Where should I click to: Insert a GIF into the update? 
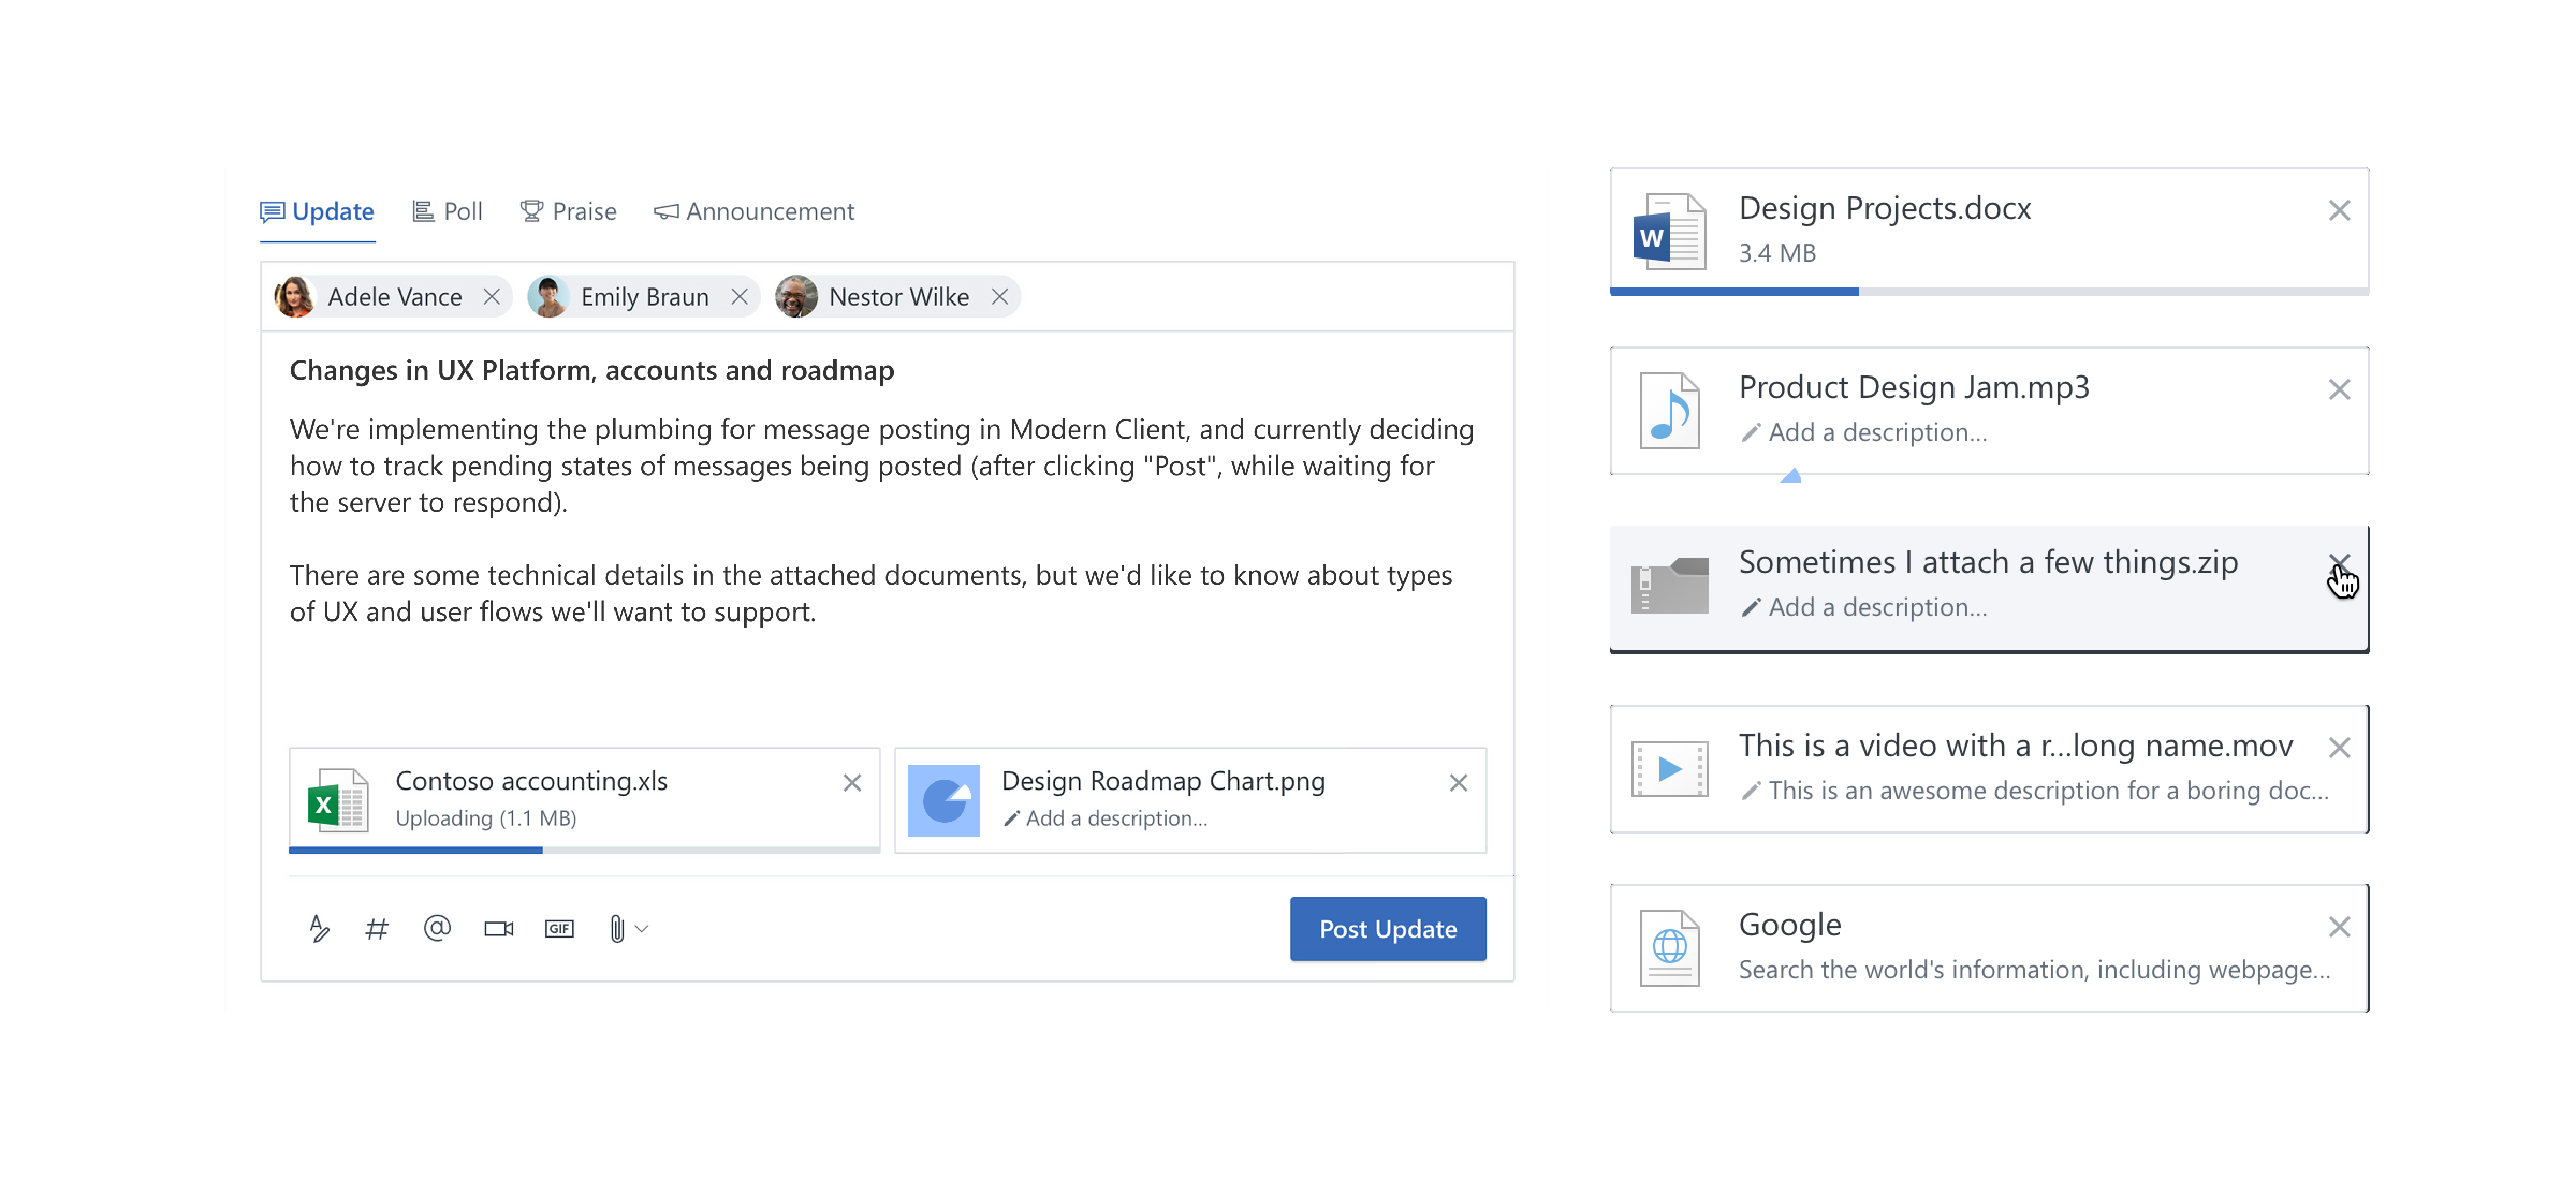coord(559,928)
